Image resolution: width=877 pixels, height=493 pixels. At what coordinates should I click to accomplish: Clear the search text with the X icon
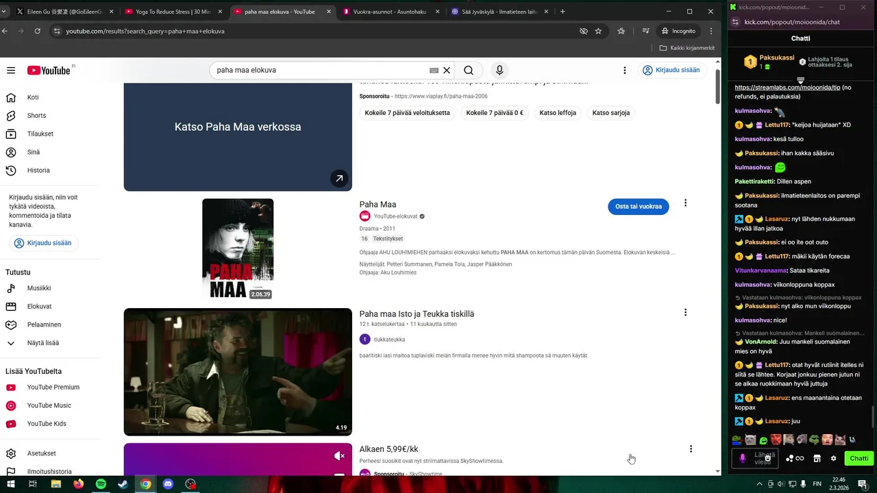pos(447,70)
